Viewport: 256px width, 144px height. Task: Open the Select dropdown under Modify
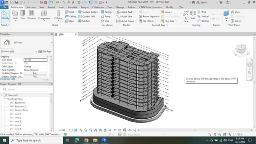5,25
